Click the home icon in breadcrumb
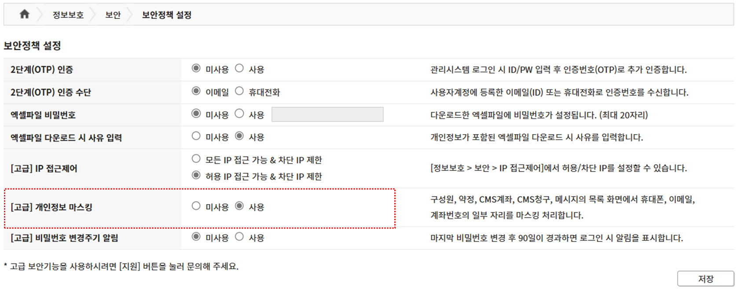Viewport: 741px width, 289px height. [x=25, y=15]
